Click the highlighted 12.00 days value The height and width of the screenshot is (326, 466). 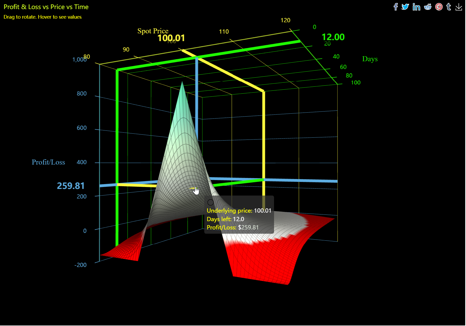click(x=333, y=37)
